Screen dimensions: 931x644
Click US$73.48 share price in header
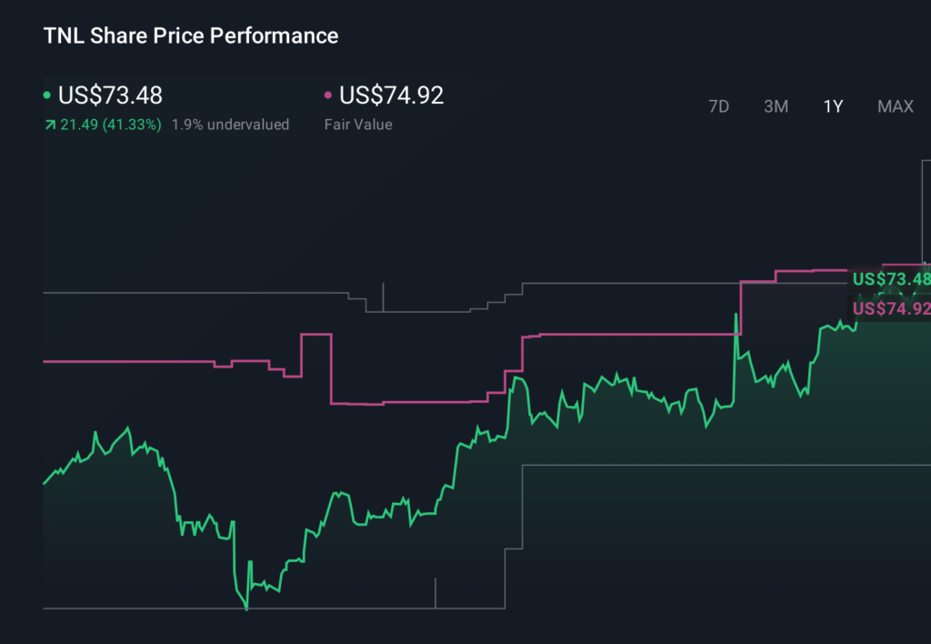point(110,96)
